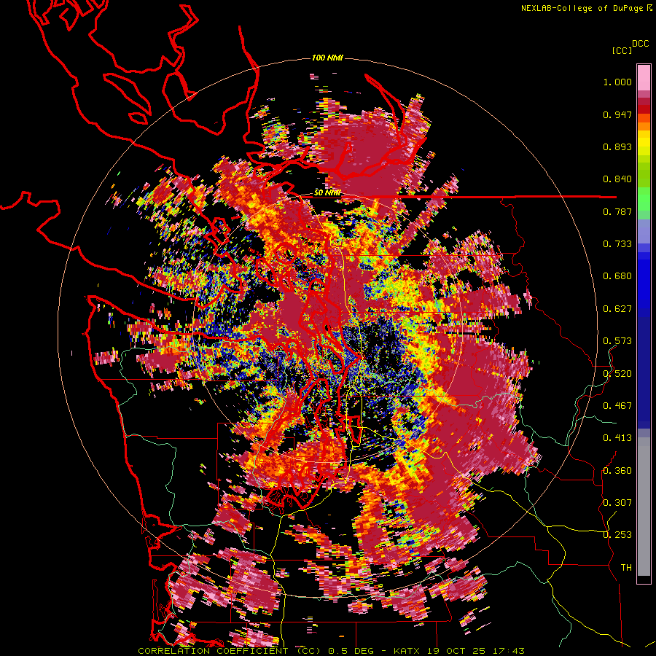Click the 0.680 scale value
This screenshot has height=656, width=656.
click(617, 276)
